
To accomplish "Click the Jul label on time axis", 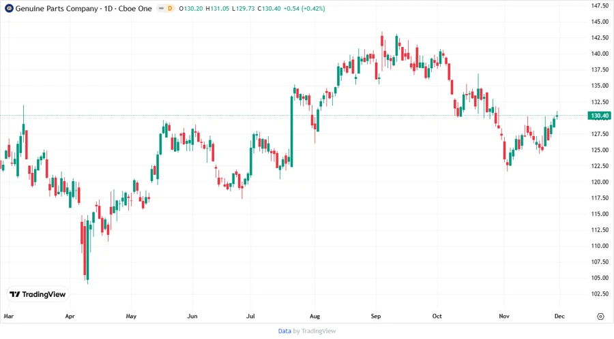I will [x=250, y=317].
